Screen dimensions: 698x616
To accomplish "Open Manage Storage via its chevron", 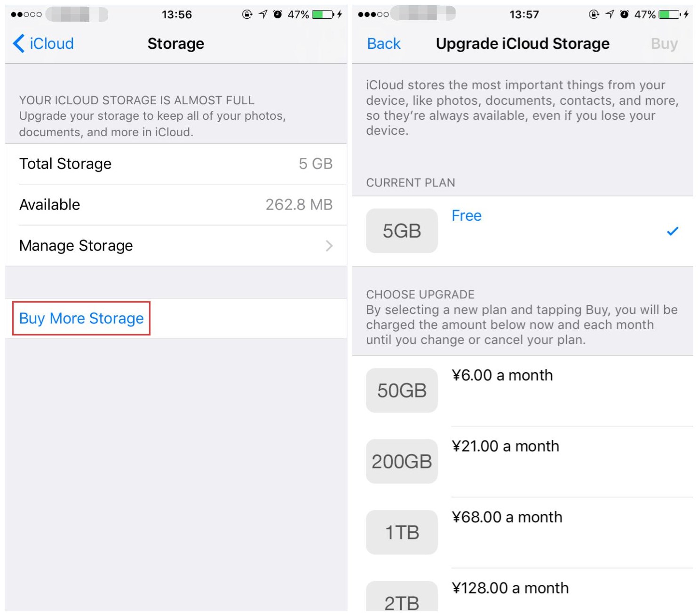I will [x=329, y=246].
